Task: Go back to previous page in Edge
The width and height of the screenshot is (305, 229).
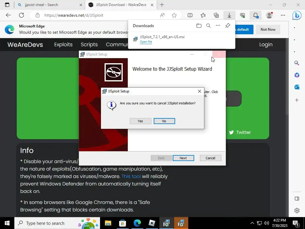Action: [8, 15]
